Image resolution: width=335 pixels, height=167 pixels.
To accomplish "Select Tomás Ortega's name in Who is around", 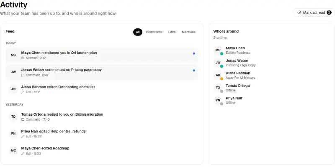I will (x=237, y=86).
